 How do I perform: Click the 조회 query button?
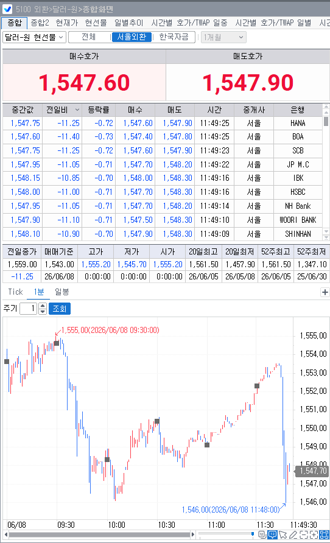(60, 309)
